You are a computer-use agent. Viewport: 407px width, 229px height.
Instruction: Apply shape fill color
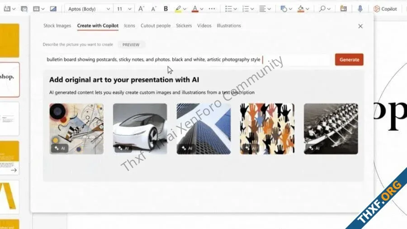click(x=301, y=9)
